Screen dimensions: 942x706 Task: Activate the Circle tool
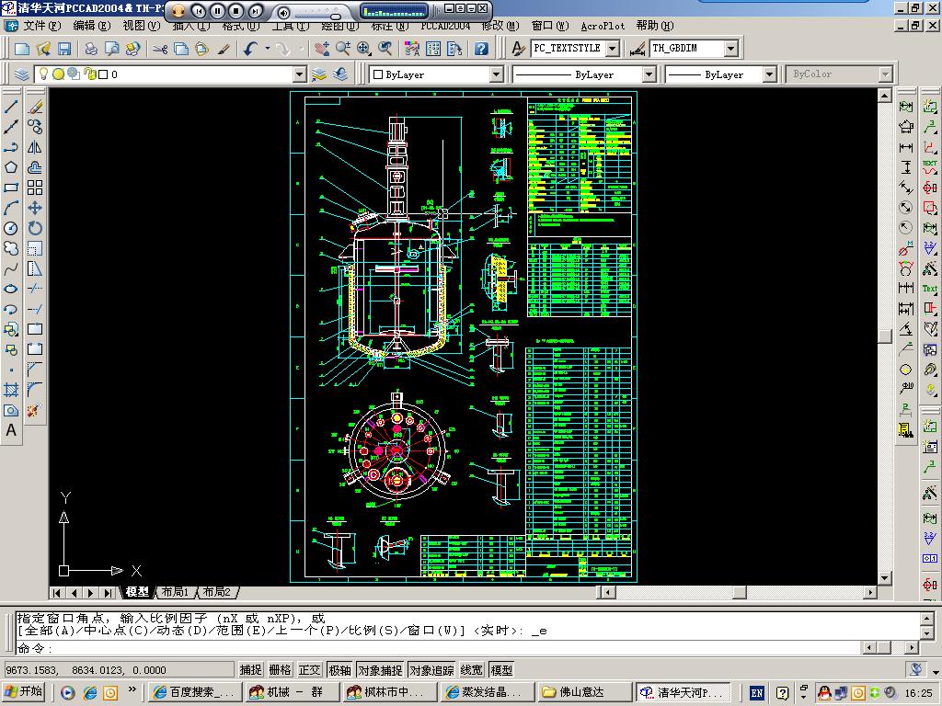[11, 228]
